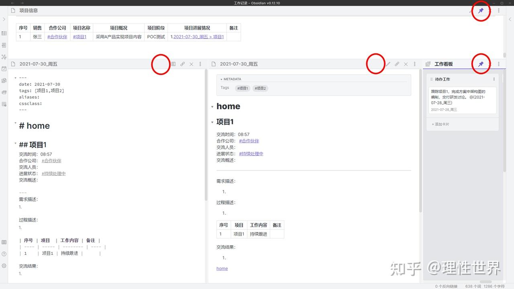Image resolution: width=514 pixels, height=289 pixels.
Task: Open the 待办工作 card menu in the kanban
Action: (x=495, y=79)
